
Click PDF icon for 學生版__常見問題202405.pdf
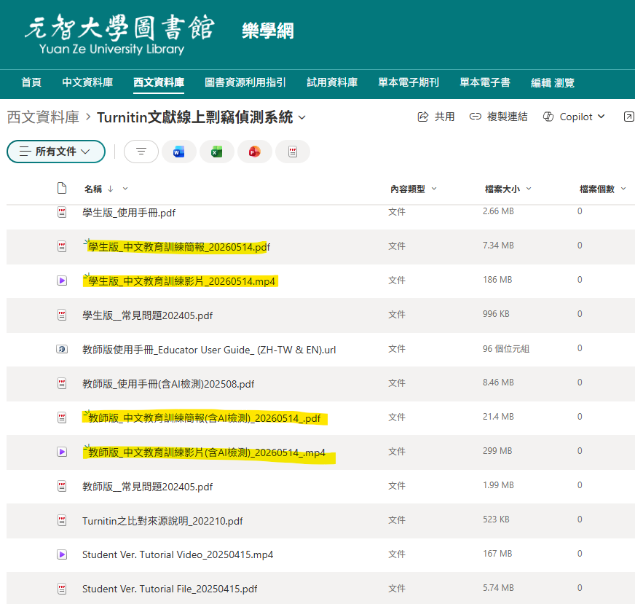[62, 315]
